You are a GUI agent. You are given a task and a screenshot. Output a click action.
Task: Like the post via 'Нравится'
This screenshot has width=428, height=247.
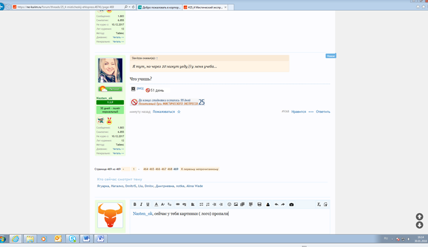pyautogui.click(x=298, y=112)
